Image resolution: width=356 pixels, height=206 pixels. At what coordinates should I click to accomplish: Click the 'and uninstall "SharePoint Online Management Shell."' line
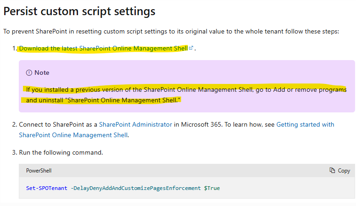[103, 100]
